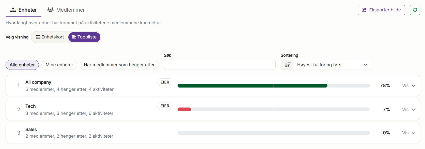Switch to the Medlemmer tab
Image resolution: width=425 pixels, height=149 pixels.
tap(66, 10)
